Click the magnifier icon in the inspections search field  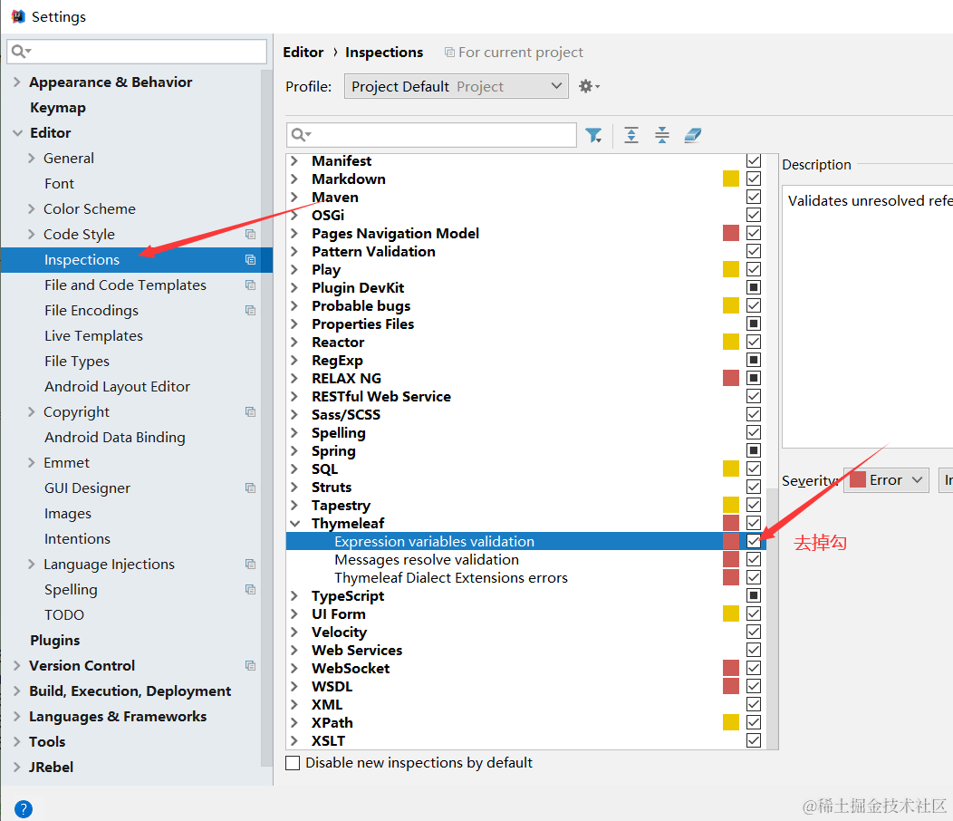click(x=300, y=135)
